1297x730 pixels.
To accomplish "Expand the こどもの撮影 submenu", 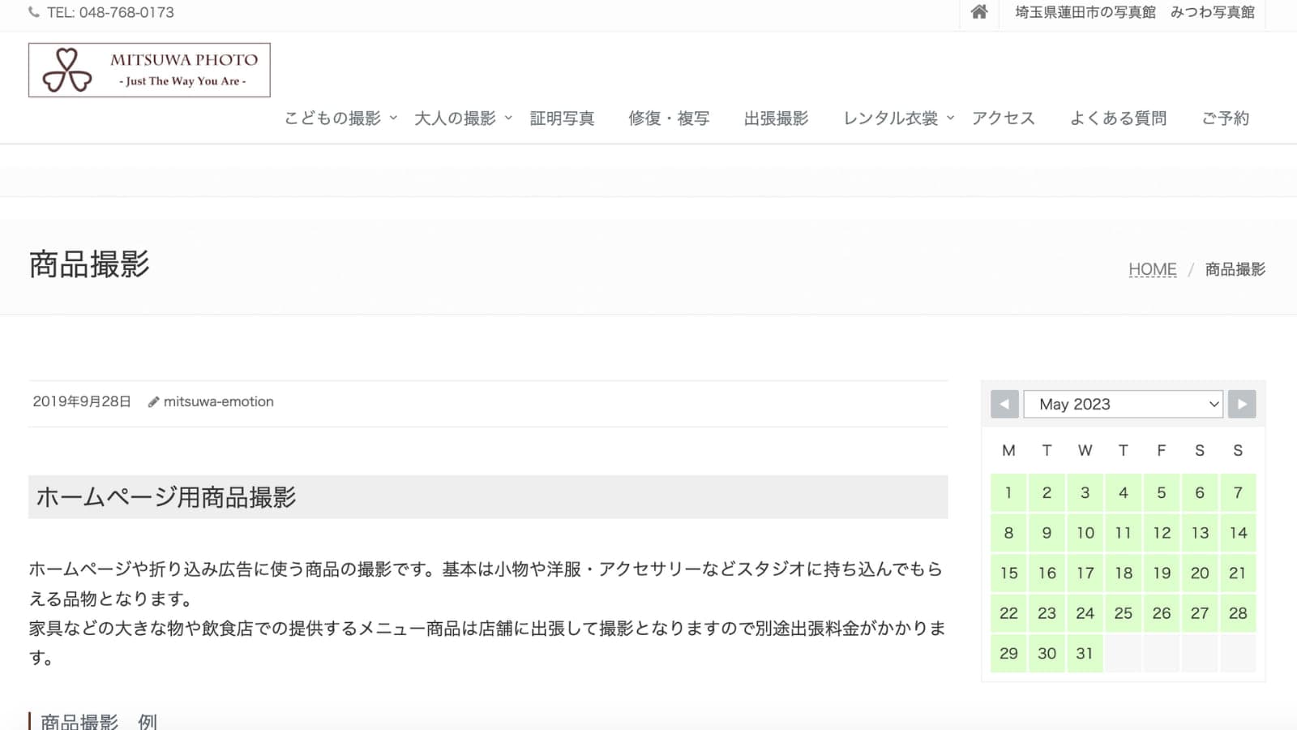I will 393,118.
